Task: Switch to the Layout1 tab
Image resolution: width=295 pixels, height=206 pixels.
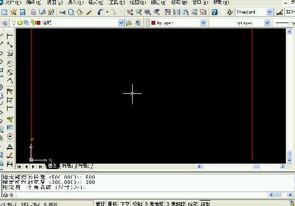Action: [x=67, y=166]
